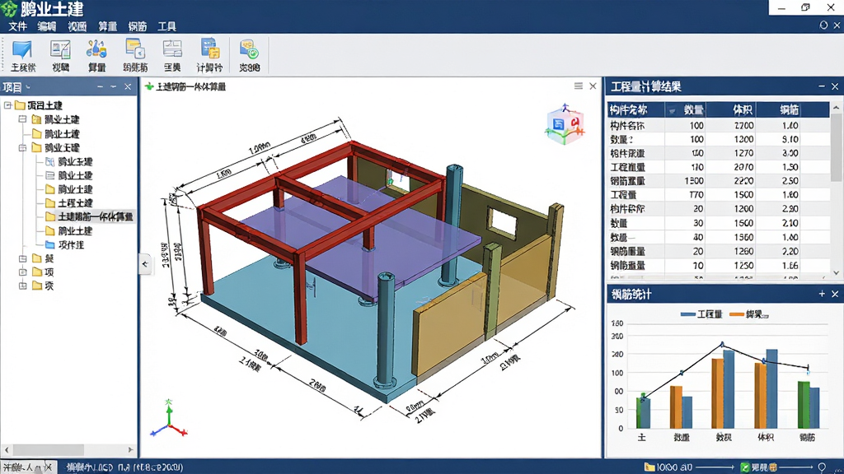Close the 土建钢筋一体化算量 viewport tab
This screenshot has width=844, height=474.
coord(593,86)
